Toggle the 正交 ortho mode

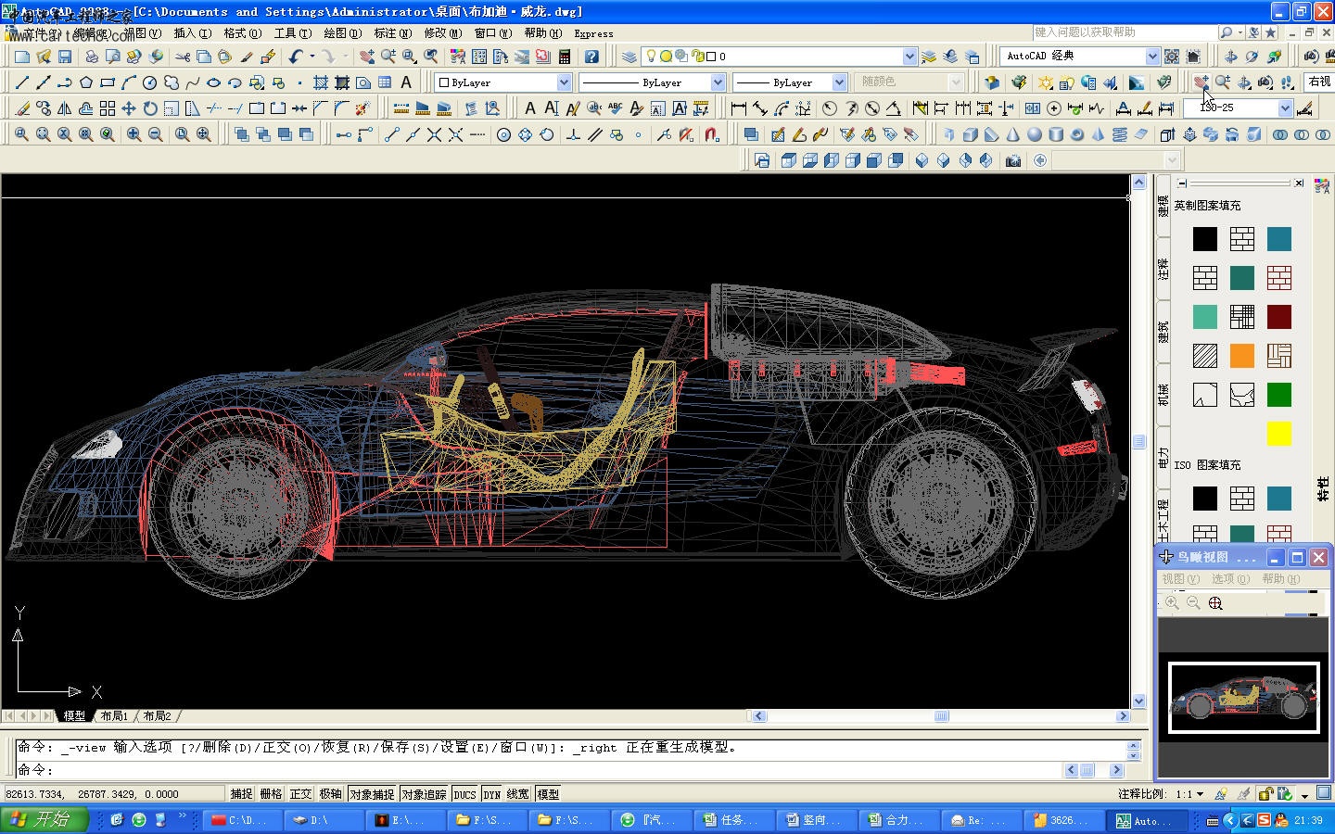[300, 794]
